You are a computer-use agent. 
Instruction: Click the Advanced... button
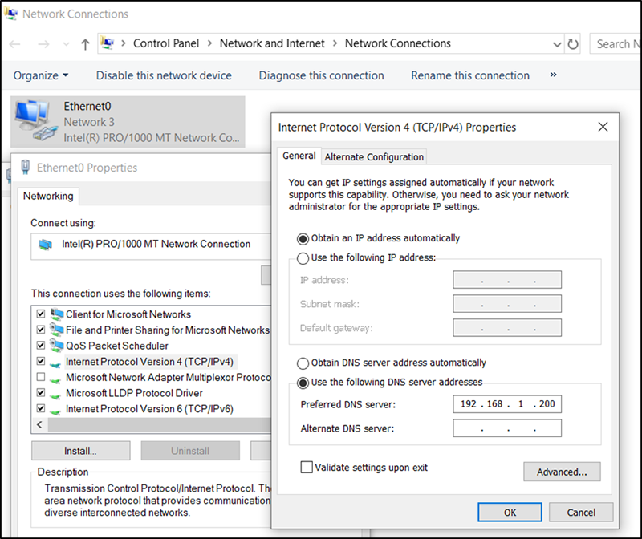(562, 472)
